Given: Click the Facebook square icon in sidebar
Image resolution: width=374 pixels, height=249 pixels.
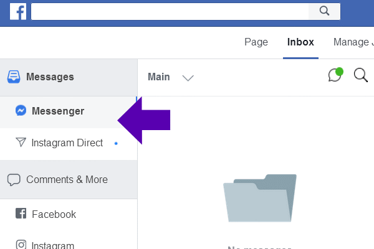Looking at the screenshot, I should point(21,214).
